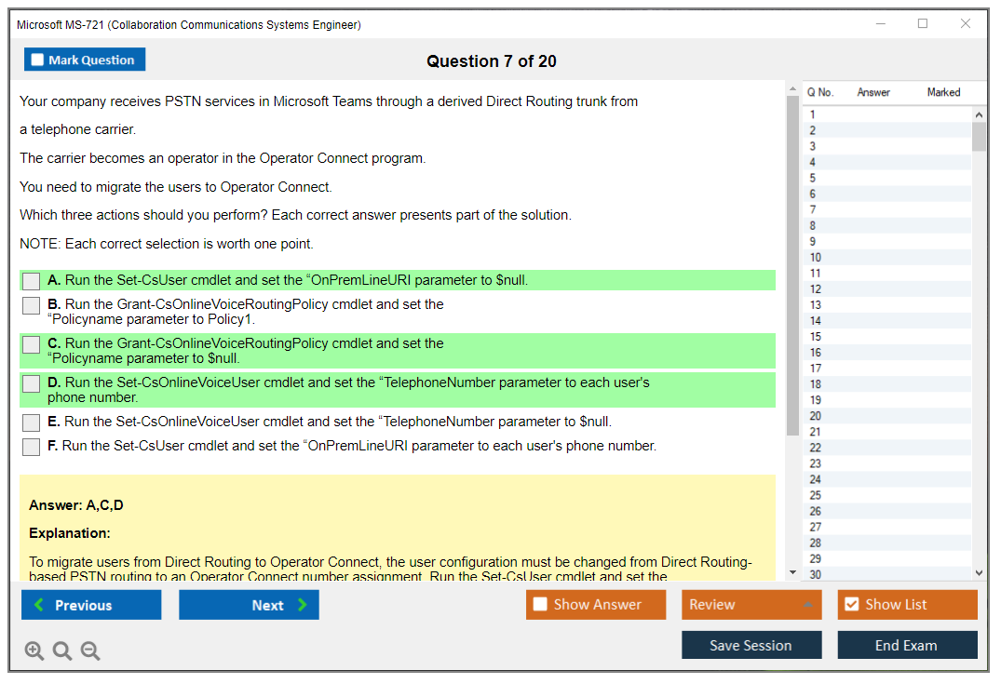This screenshot has width=1001, height=684.
Task: Click the question pane vertical scrollbar thumb
Action: coord(792,265)
